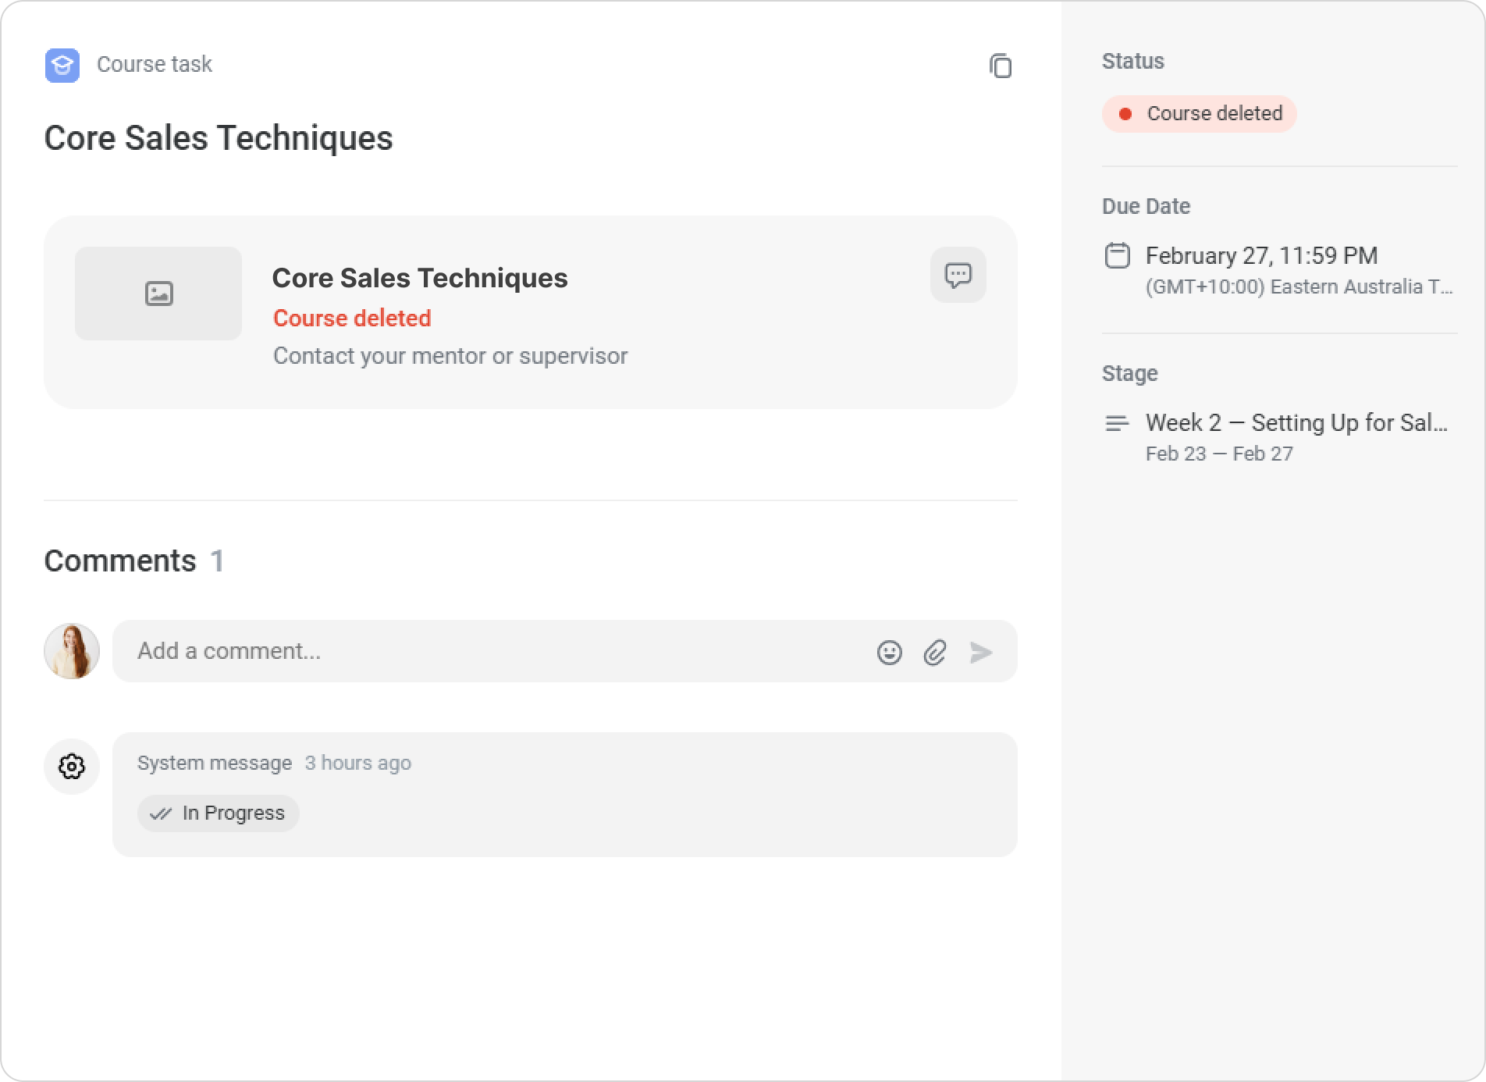Click the In Progress status chip
This screenshot has height=1082, width=1486.
pyautogui.click(x=219, y=813)
